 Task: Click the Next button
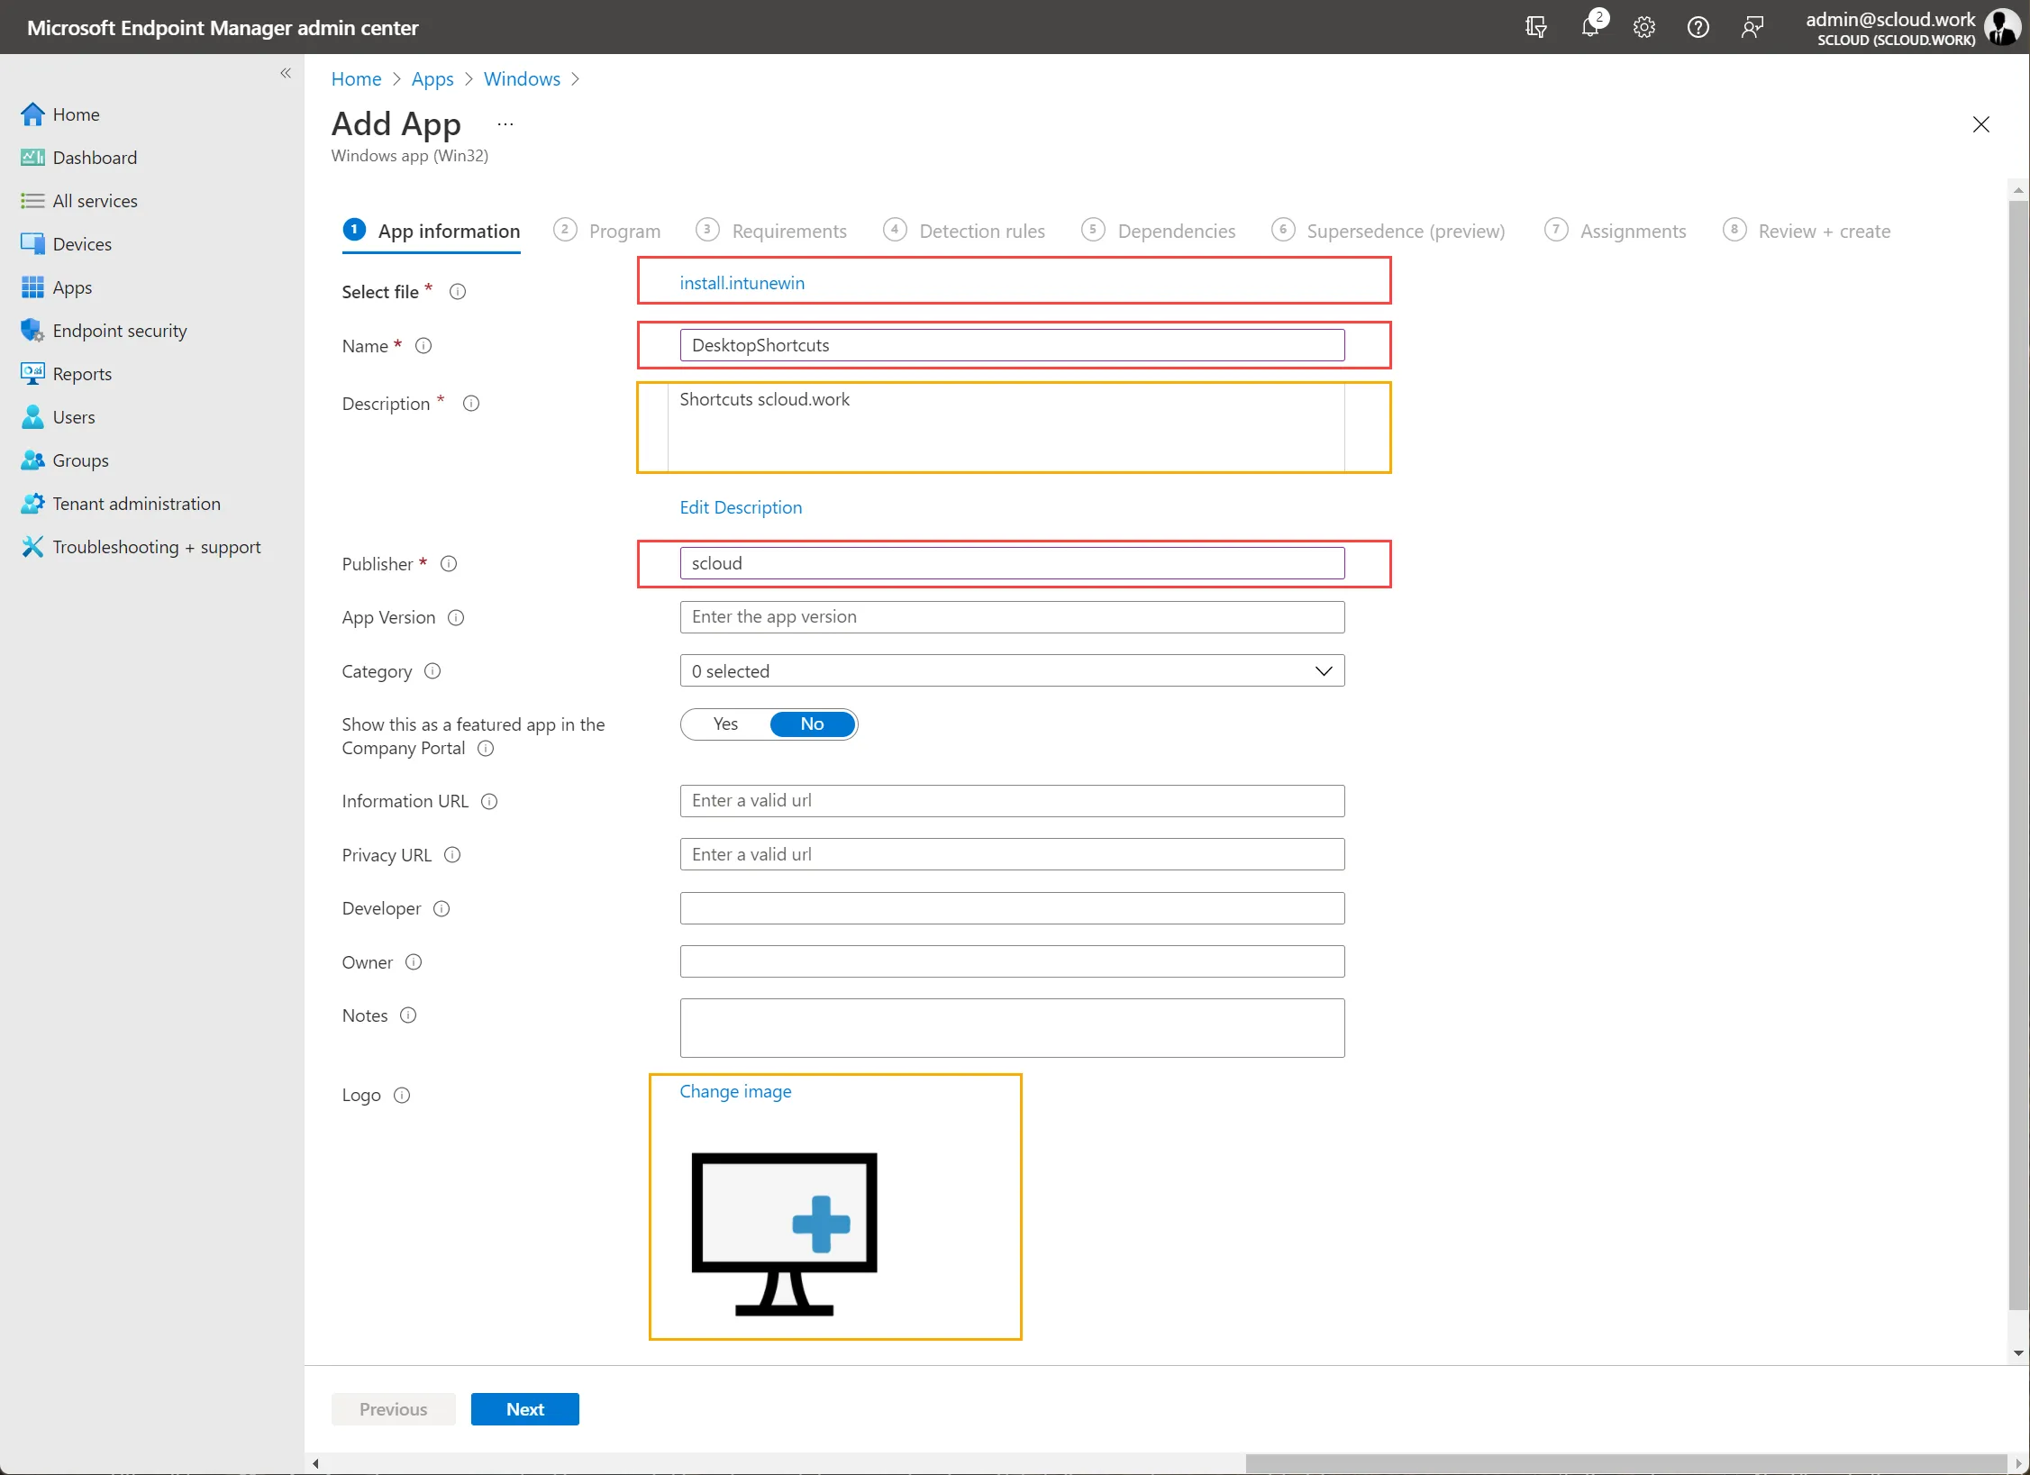[525, 1410]
